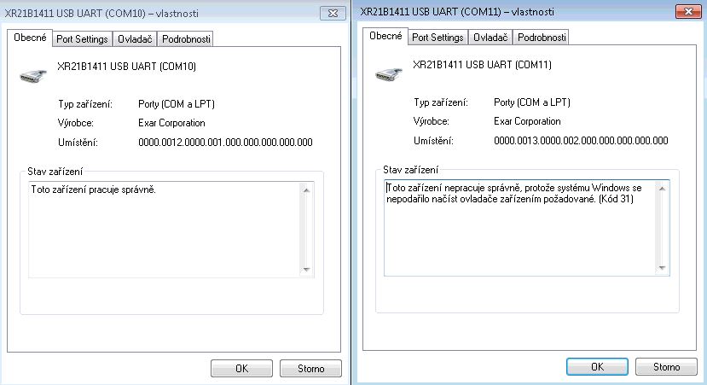Click Exar Corporation in COM10 window
Screen dimensions: 707x385
171,123
